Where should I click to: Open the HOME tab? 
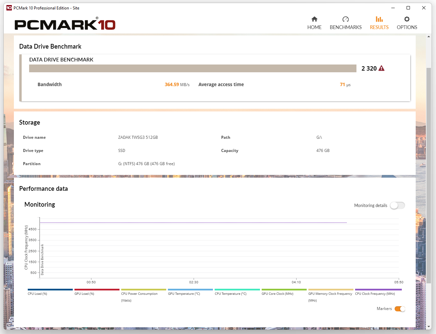[x=314, y=23]
